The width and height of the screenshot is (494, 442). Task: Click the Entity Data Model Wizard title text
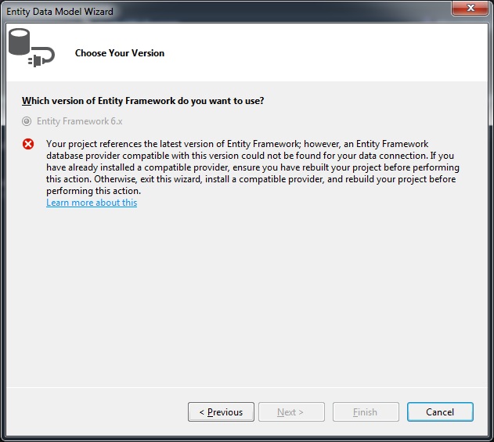pos(59,12)
